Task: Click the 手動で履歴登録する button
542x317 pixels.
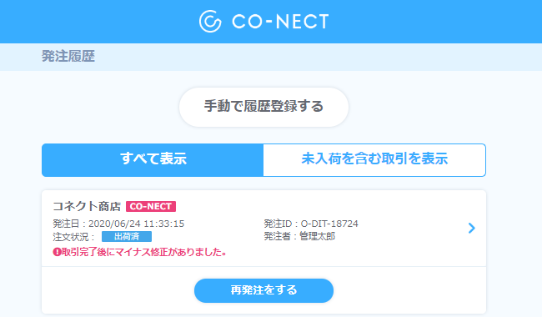Action: coord(263,107)
